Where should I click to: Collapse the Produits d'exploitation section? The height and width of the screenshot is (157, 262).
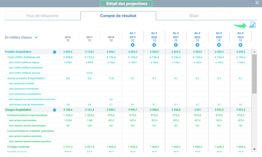[x=54, y=52]
